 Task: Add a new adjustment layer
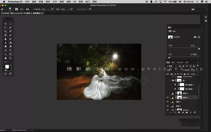(x=183, y=112)
